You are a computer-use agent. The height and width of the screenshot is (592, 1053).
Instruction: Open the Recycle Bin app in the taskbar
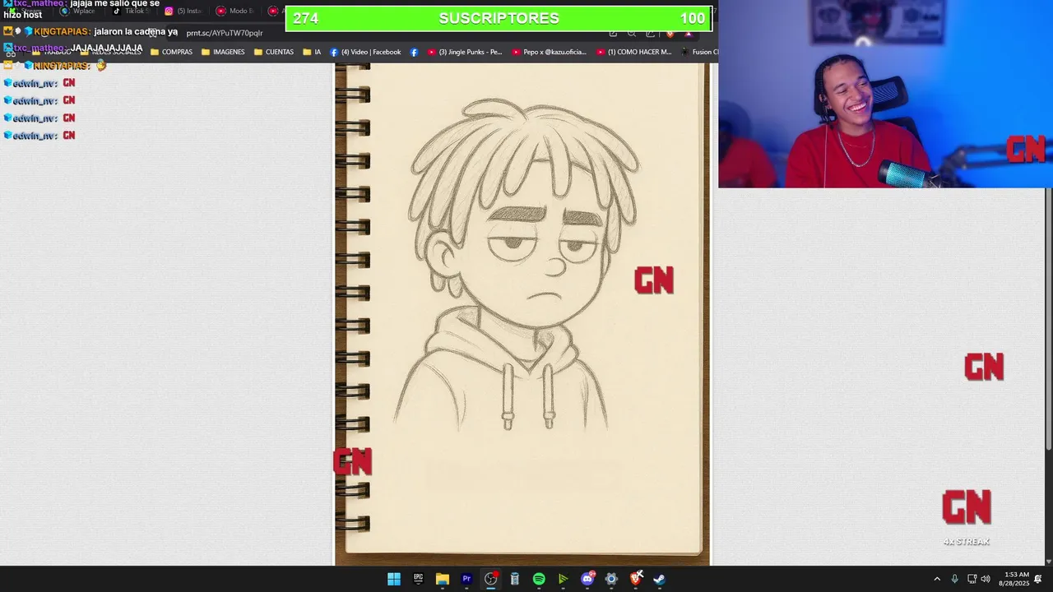click(514, 579)
